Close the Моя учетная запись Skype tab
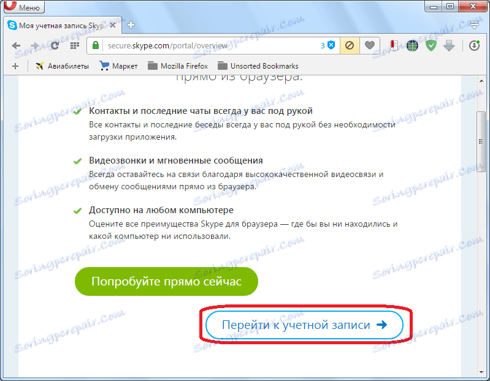This screenshot has height=381, width=490. [113, 25]
